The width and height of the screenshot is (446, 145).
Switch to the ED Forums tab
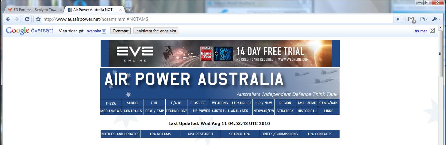pyautogui.click(x=34, y=10)
